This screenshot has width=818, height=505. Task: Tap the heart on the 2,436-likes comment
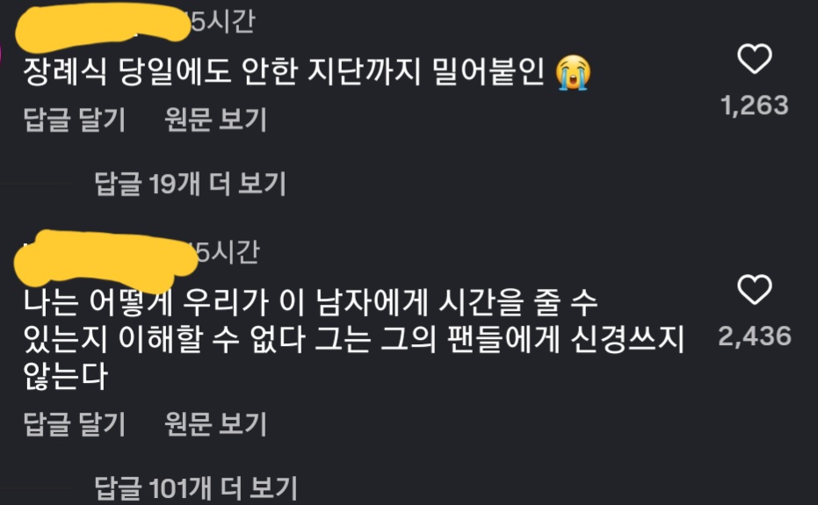point(755,289)
